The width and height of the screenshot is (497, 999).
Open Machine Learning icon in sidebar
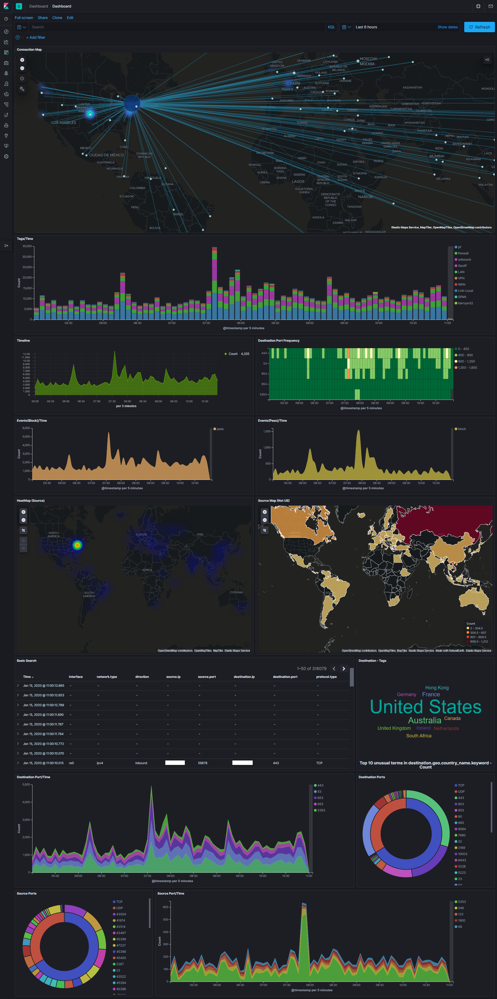(x=6, y=84)
